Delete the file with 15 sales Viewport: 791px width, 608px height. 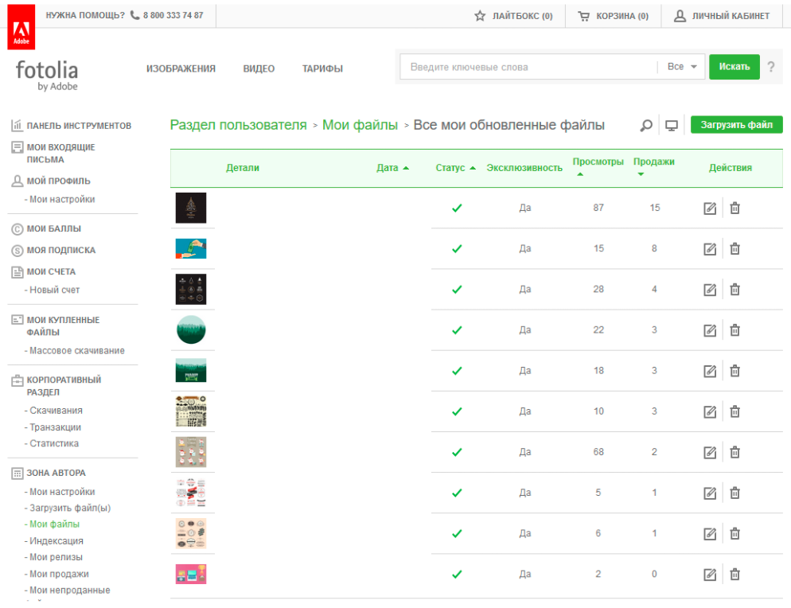coord(734,209)
